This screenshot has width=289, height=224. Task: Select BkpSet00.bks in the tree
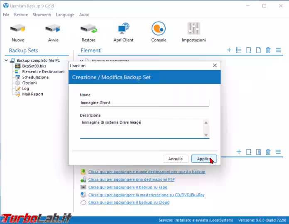[34, 66]
